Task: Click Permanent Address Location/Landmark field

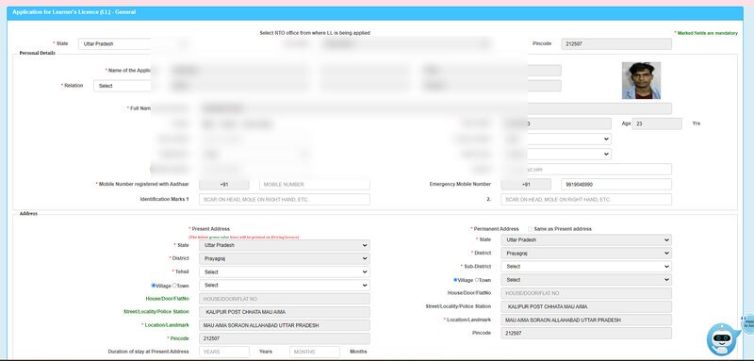Action: pyautogui.click(x=586, y=320)
